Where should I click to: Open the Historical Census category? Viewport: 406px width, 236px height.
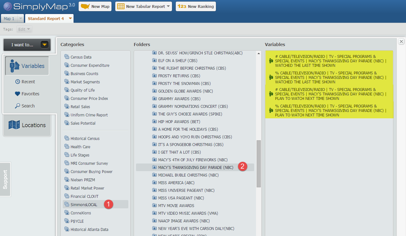85,138
